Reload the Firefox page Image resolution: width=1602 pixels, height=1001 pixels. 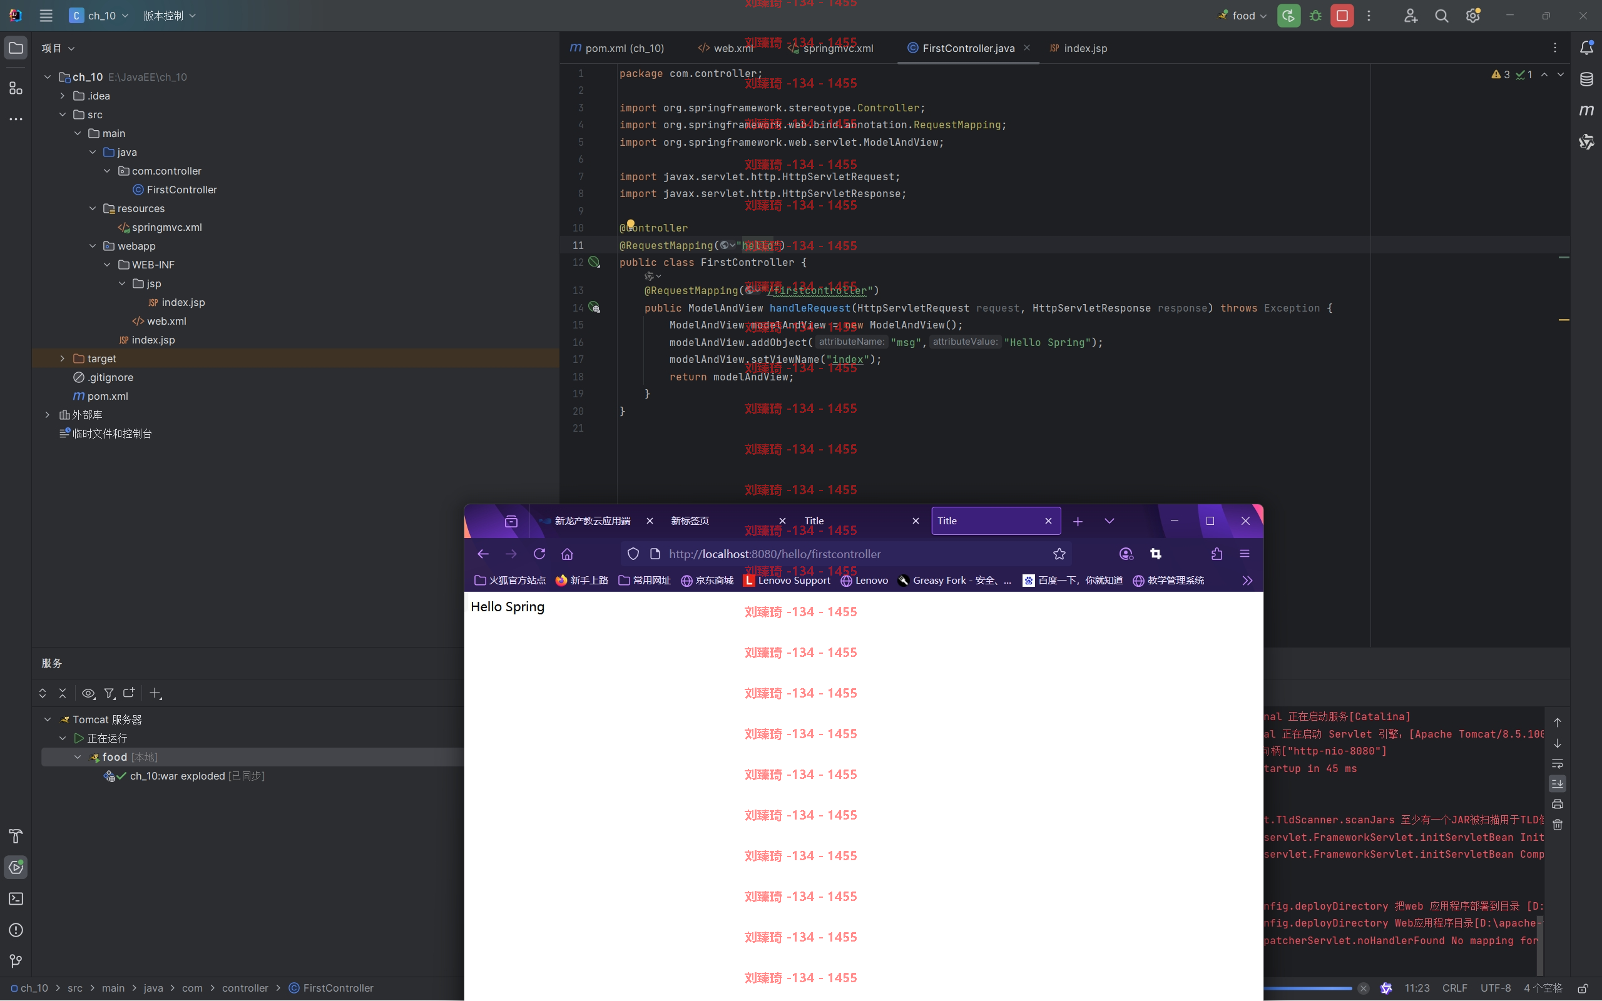pos(539,554)
